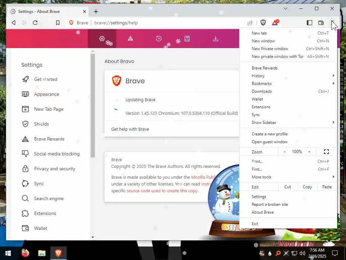The height and width of the screenshot is (260, 346).
Task: Choose New Private window menu item
Action: [288, 49]
